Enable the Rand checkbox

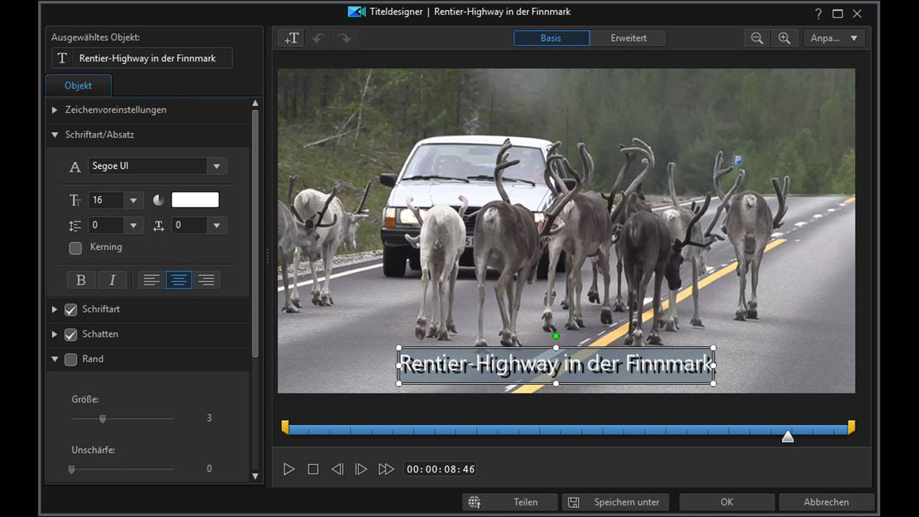(71, 360)
